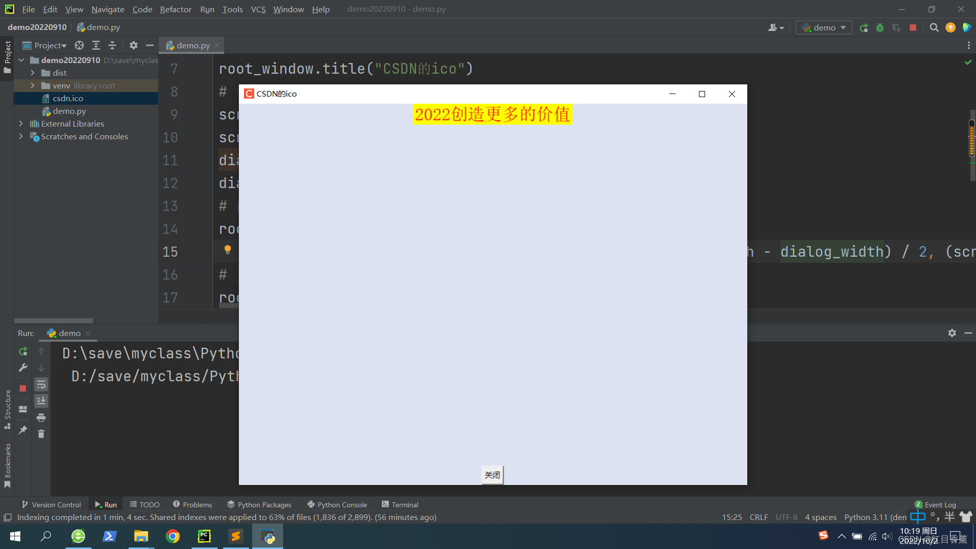Click Select Opened File target icon
Image resolution: width=976 pixels, height=549 pixels.
[x=79, y=46]
